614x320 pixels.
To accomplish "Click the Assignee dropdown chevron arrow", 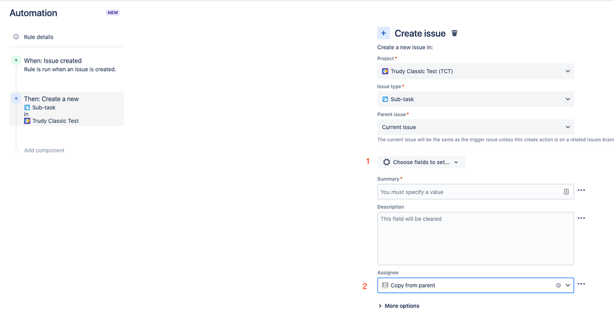I will pos(567,286).
